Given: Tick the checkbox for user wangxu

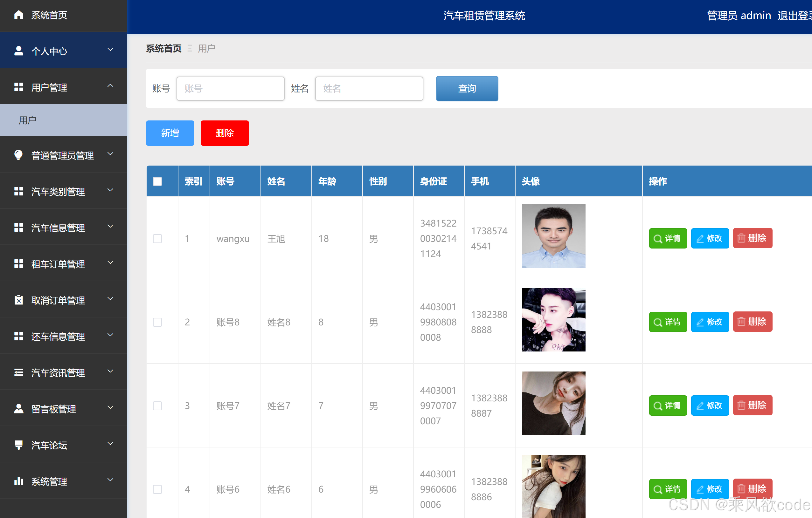Looking at the screenshot, I should tap(157, 239).
